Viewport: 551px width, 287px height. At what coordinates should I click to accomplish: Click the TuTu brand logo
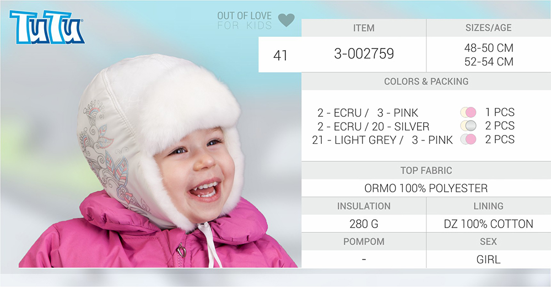[x=47, y=26]
